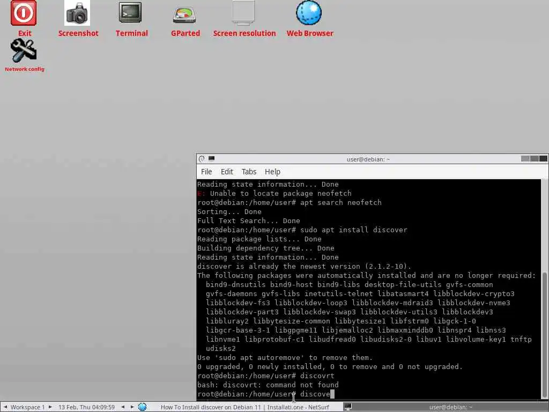This screenshot has width=549, height=412.
Task: Open the Help menu in terminal
Action: click(x=272, y=172)
